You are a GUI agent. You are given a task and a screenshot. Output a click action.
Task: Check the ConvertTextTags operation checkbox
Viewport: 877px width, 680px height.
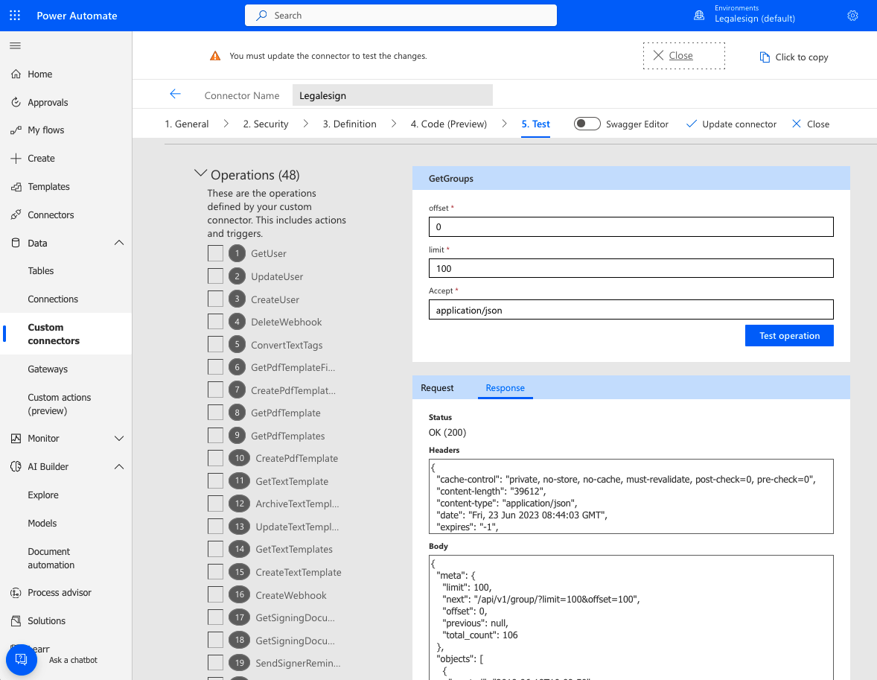215,345
